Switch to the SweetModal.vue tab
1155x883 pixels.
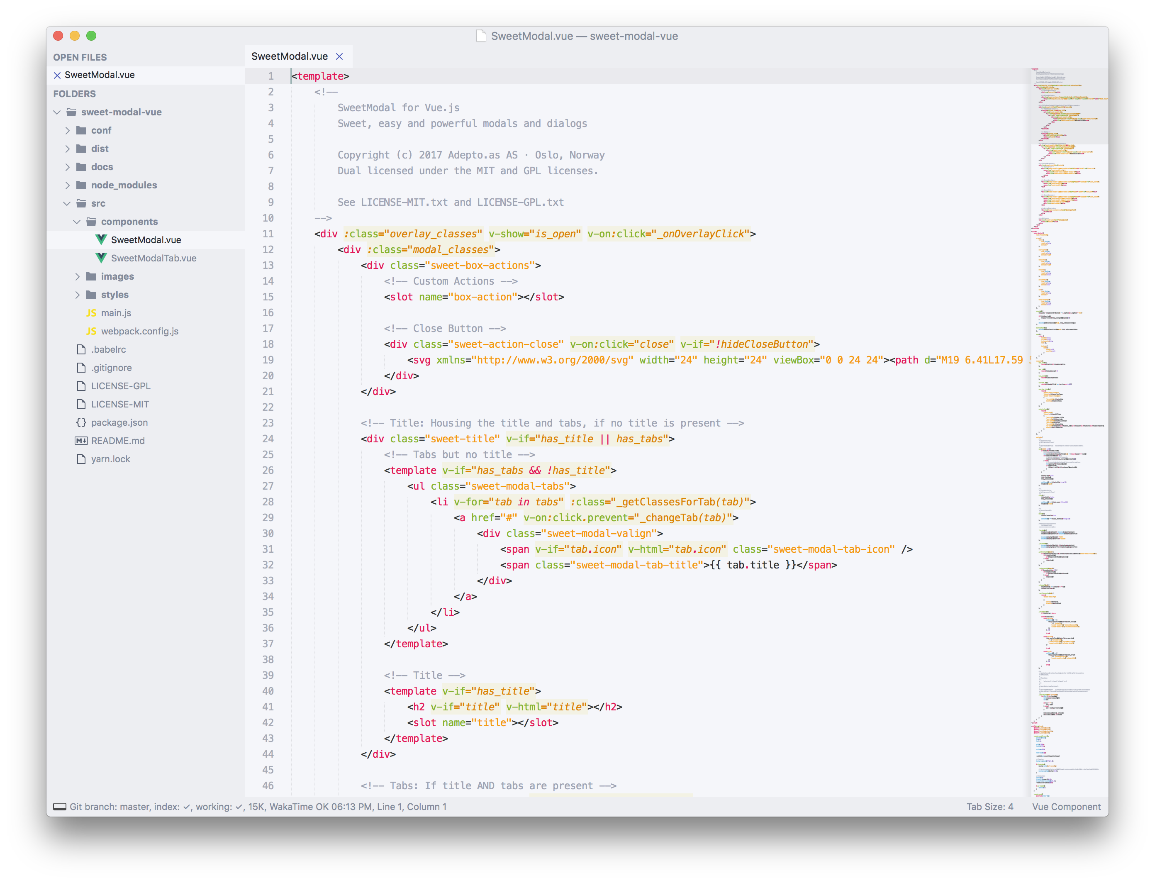[289, 56]
